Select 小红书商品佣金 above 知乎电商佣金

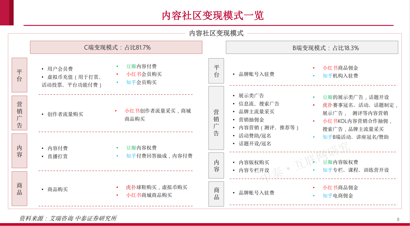tap(340, 188)
